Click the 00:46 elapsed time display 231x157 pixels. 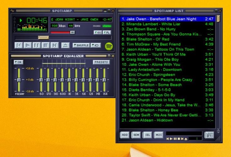37,20
